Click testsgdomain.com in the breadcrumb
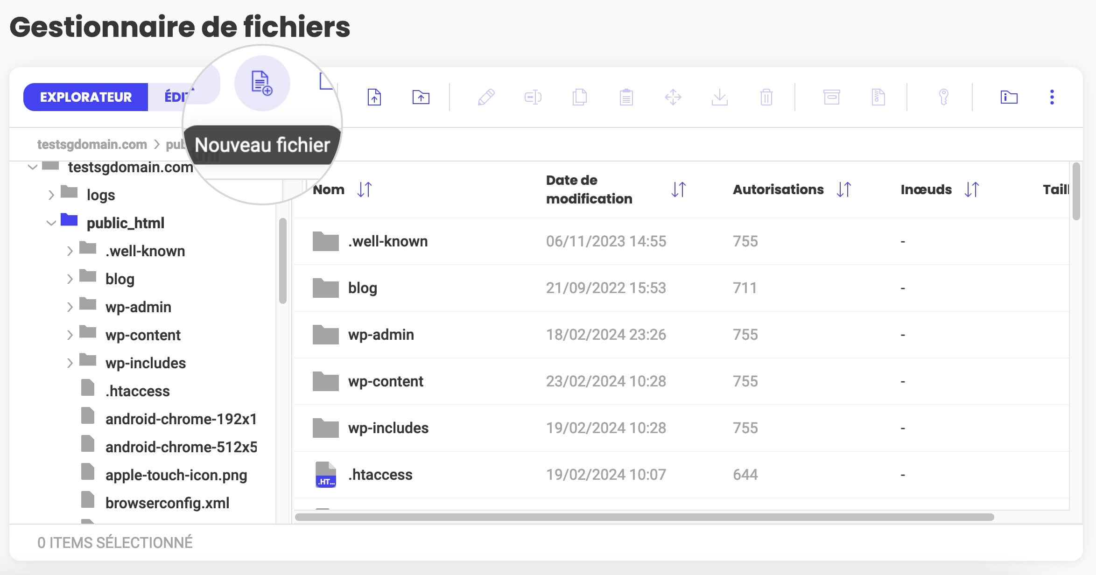 point(92,145)
